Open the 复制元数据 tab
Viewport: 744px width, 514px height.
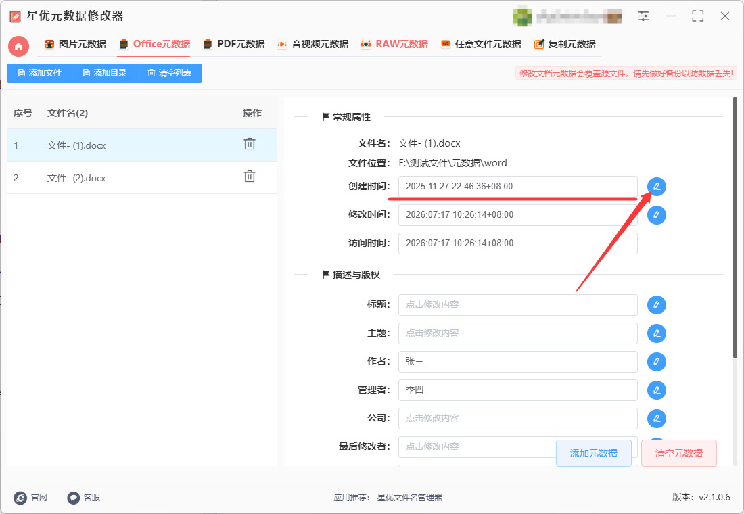[565, 44]
